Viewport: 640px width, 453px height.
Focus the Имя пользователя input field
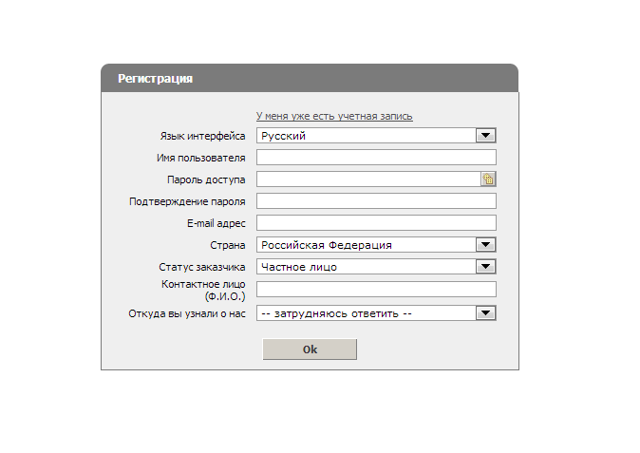(376, 158)
